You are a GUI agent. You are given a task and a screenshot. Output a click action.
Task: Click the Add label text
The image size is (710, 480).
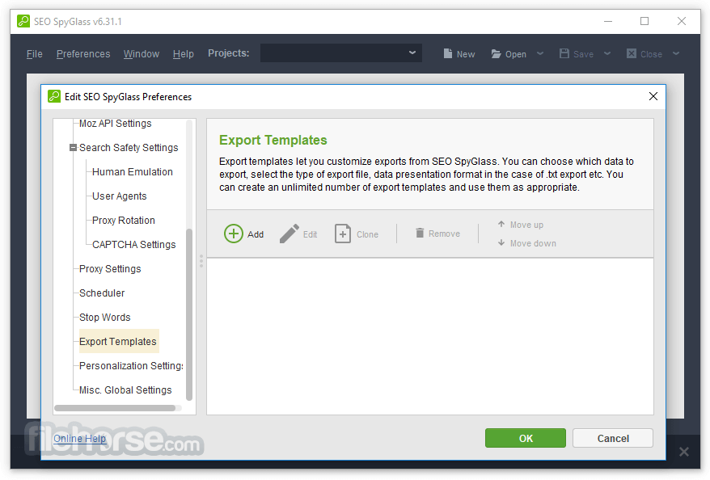pos(256,234)
